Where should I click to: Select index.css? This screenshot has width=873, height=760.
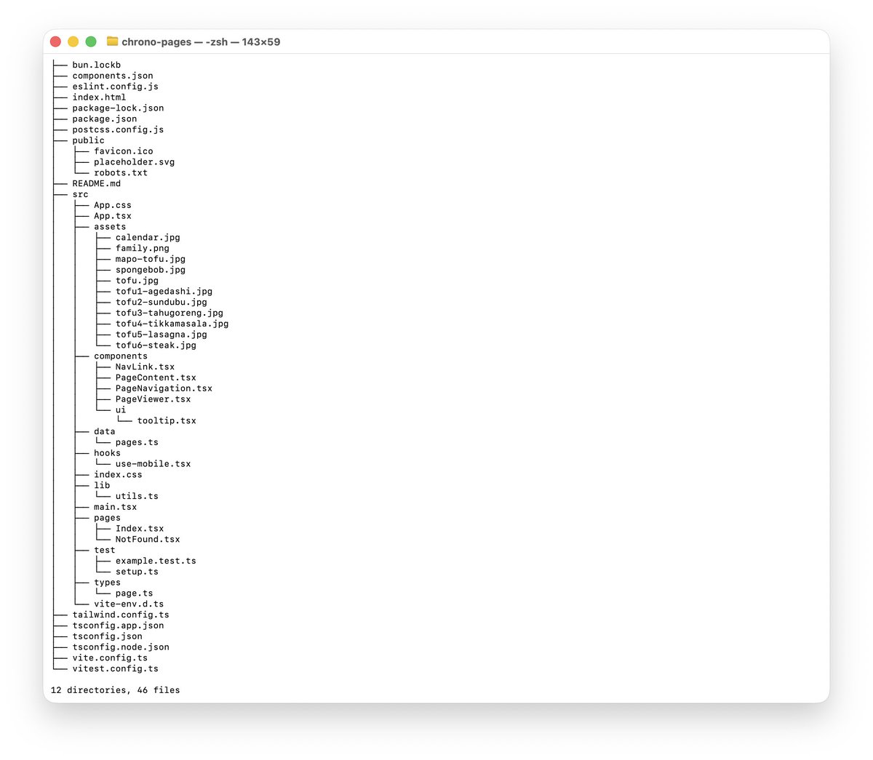pyautogui.click(x=118, y=475)
